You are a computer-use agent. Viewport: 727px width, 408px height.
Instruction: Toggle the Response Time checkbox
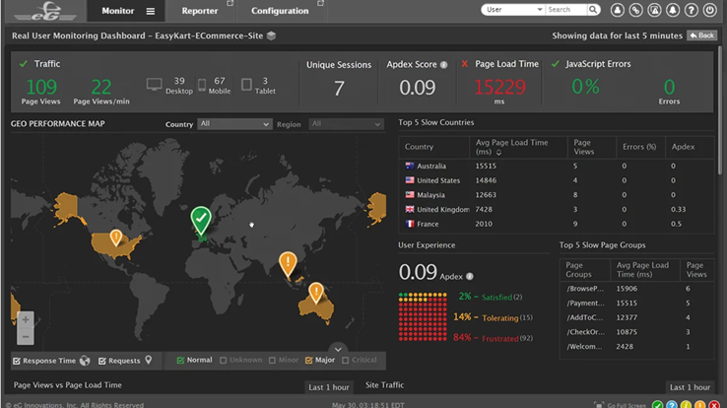(x=17, y=361)
